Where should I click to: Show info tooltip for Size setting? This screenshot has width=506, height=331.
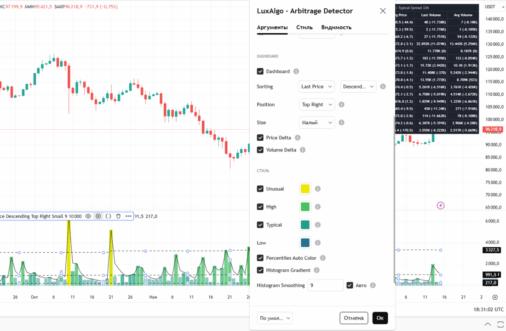tap(341, 123)
